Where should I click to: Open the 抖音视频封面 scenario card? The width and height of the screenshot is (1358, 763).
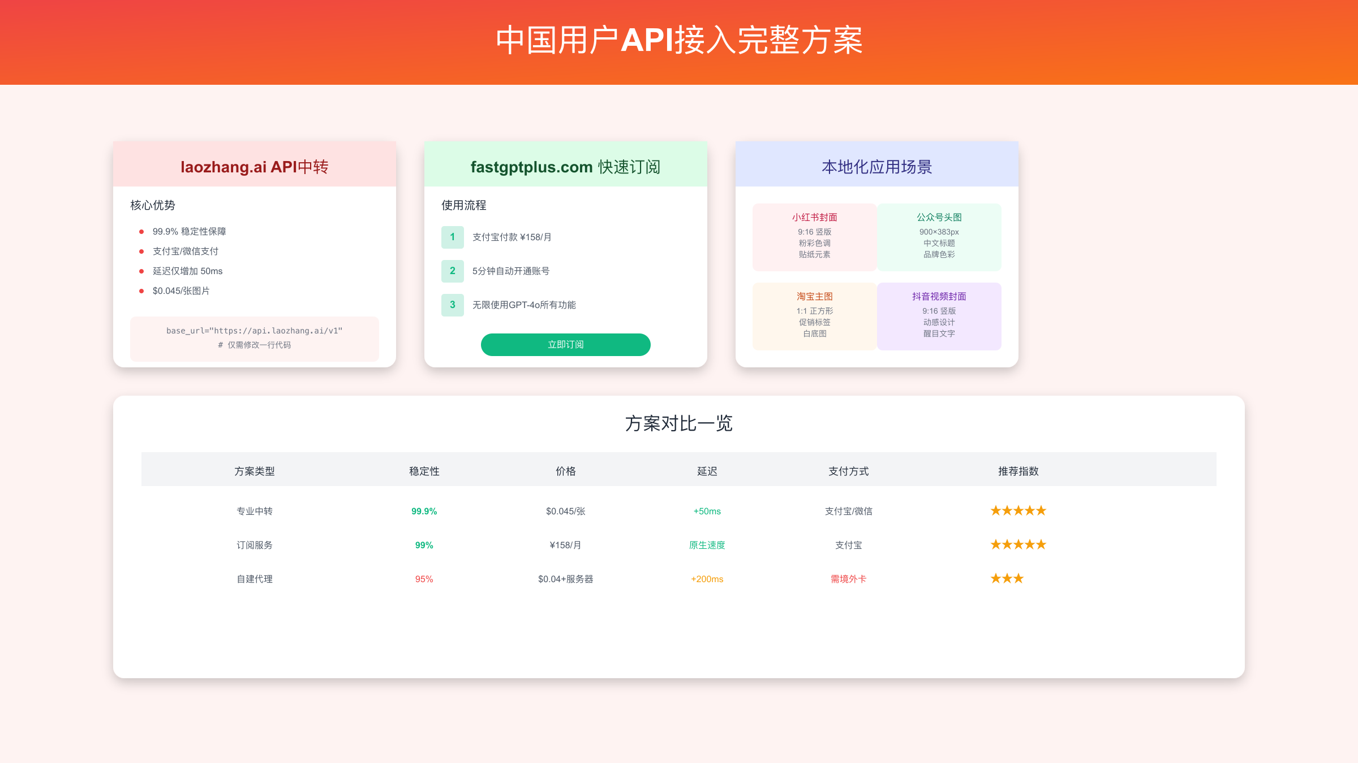point(939,317)
